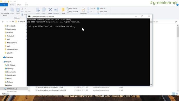This screenshot has height=101, width=179.
Task: Maximize the cmd.exe window
Action: click(x=142, y=16)
